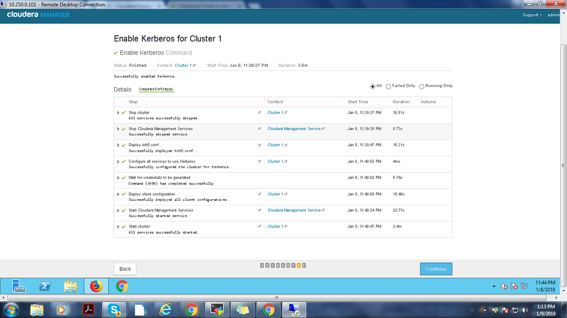This screenshot has height=318, width=567.
Task: Open Cloudera Management Service link in Stop step
Action: [294, 129]
